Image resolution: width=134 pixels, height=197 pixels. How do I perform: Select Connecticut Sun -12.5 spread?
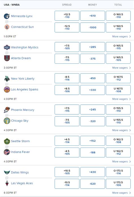coord(67,27)
